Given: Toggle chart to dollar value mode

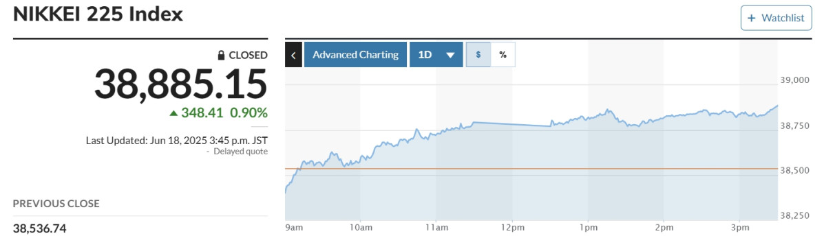Looking at the screenshot, I should (x=478, y=54).
